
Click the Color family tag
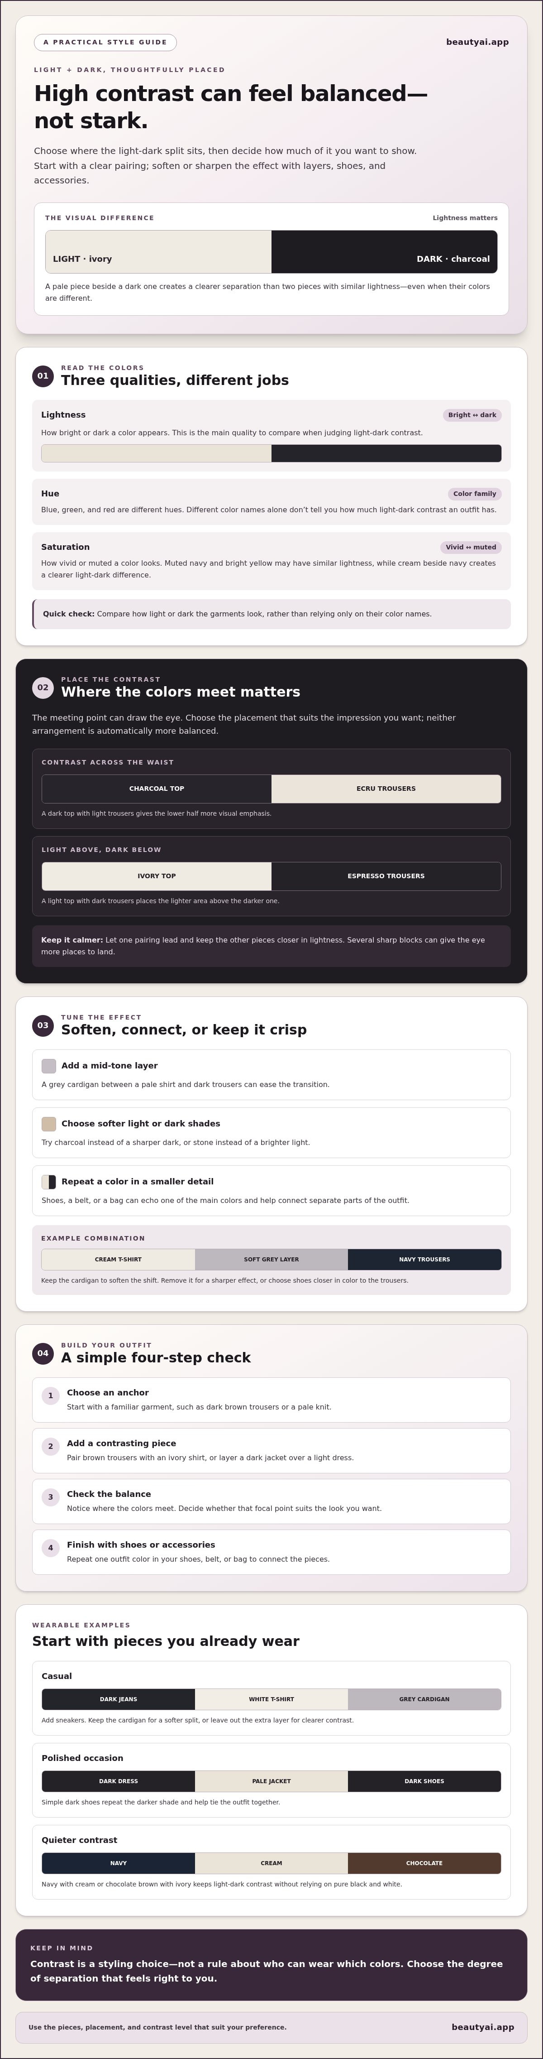click(474, 494)
